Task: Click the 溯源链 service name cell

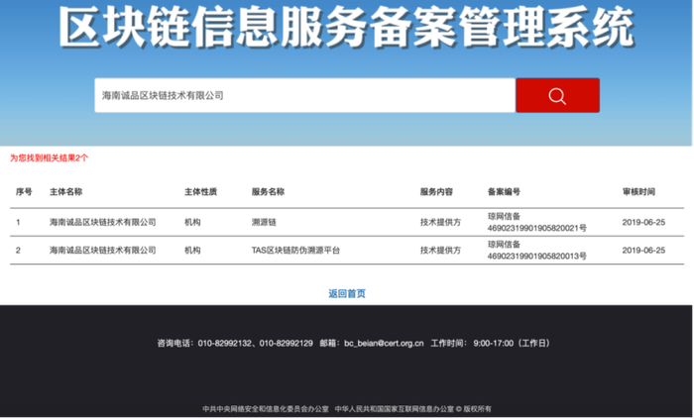Action: (x=264, y=222)
